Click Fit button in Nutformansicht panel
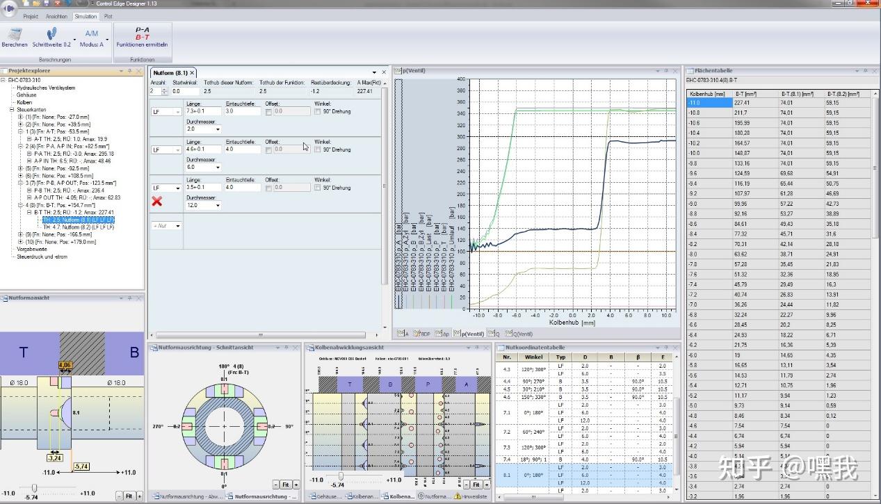 point(129,496)
